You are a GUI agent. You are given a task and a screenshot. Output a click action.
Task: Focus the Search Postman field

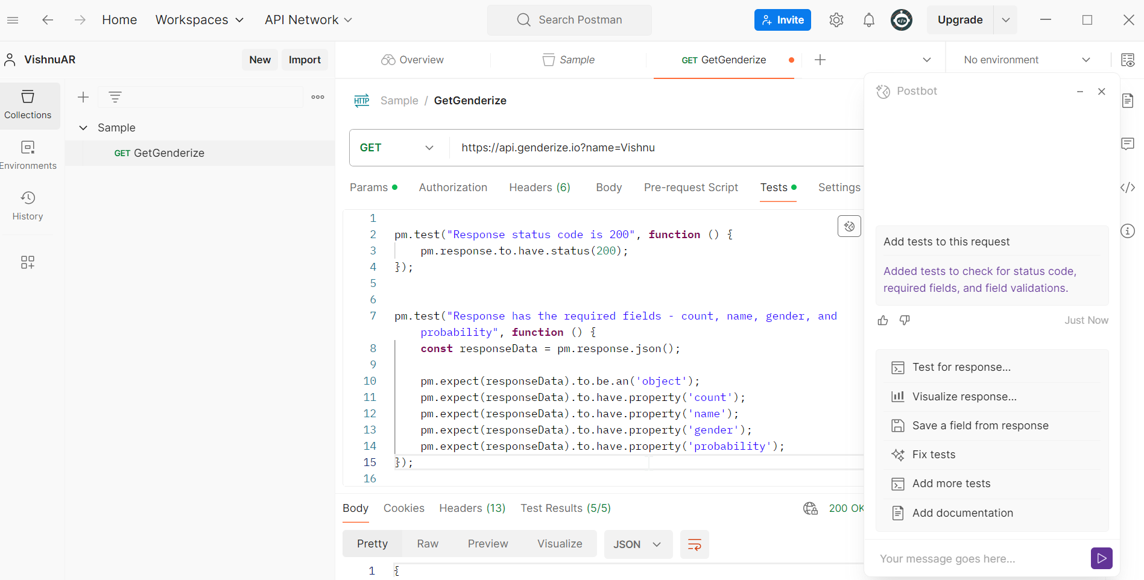569,20
